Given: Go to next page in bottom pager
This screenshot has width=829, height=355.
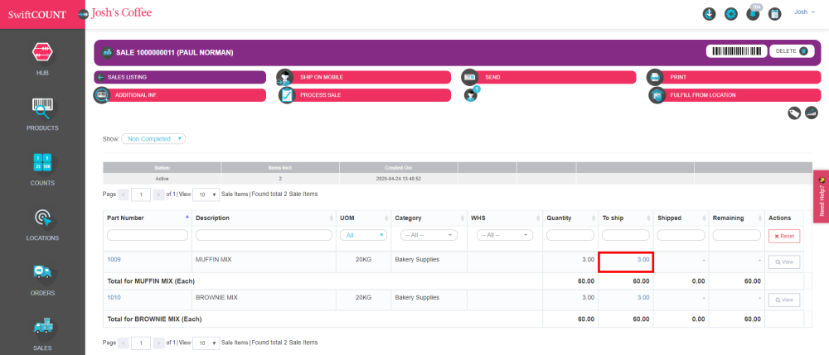Looking at the screenshot, I should coord(158,343).
